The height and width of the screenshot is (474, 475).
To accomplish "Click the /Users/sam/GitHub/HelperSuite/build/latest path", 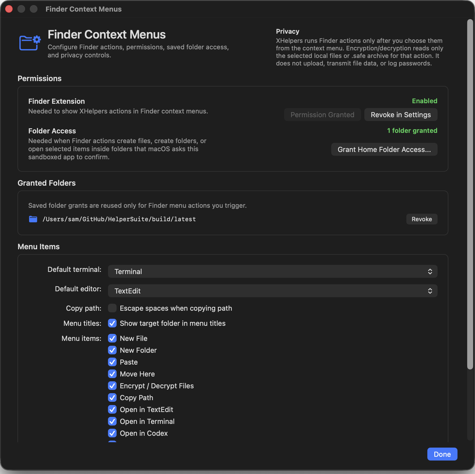I will coord(119,219).
